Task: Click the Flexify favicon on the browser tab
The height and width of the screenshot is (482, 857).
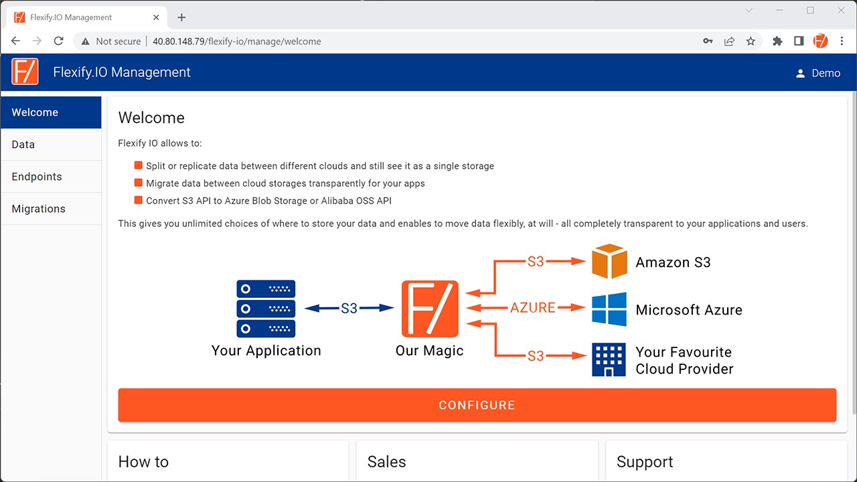Action: pos(19,17)
